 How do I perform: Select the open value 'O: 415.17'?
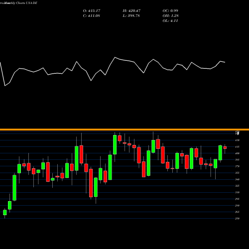pyautogui.click(x=92, y=11)
